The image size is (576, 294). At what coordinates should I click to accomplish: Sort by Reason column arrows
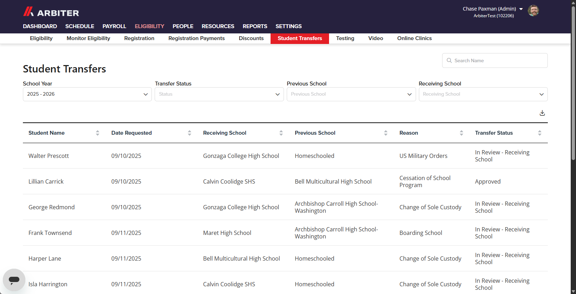pos(462,133)
